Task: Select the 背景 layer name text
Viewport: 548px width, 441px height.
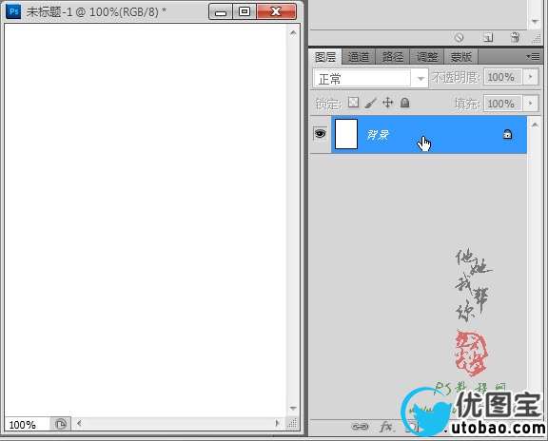Action: coord(378,134)
